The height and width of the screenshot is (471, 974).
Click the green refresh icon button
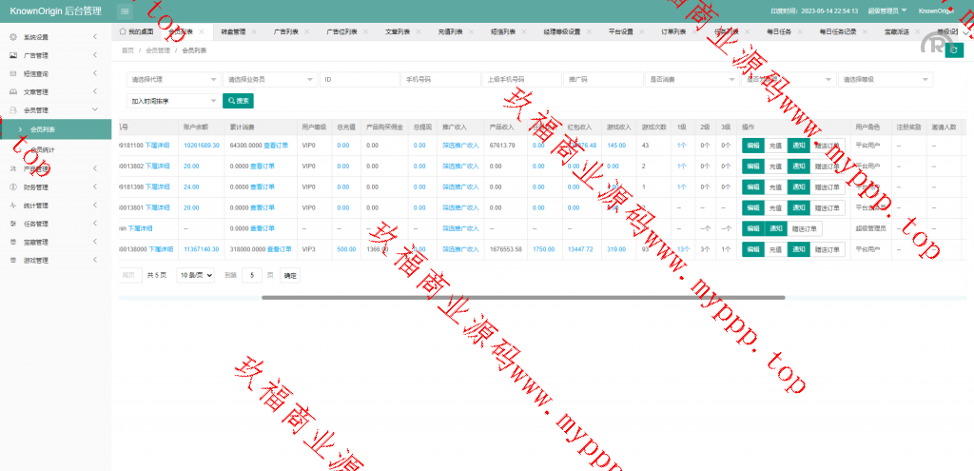(954, 50)
